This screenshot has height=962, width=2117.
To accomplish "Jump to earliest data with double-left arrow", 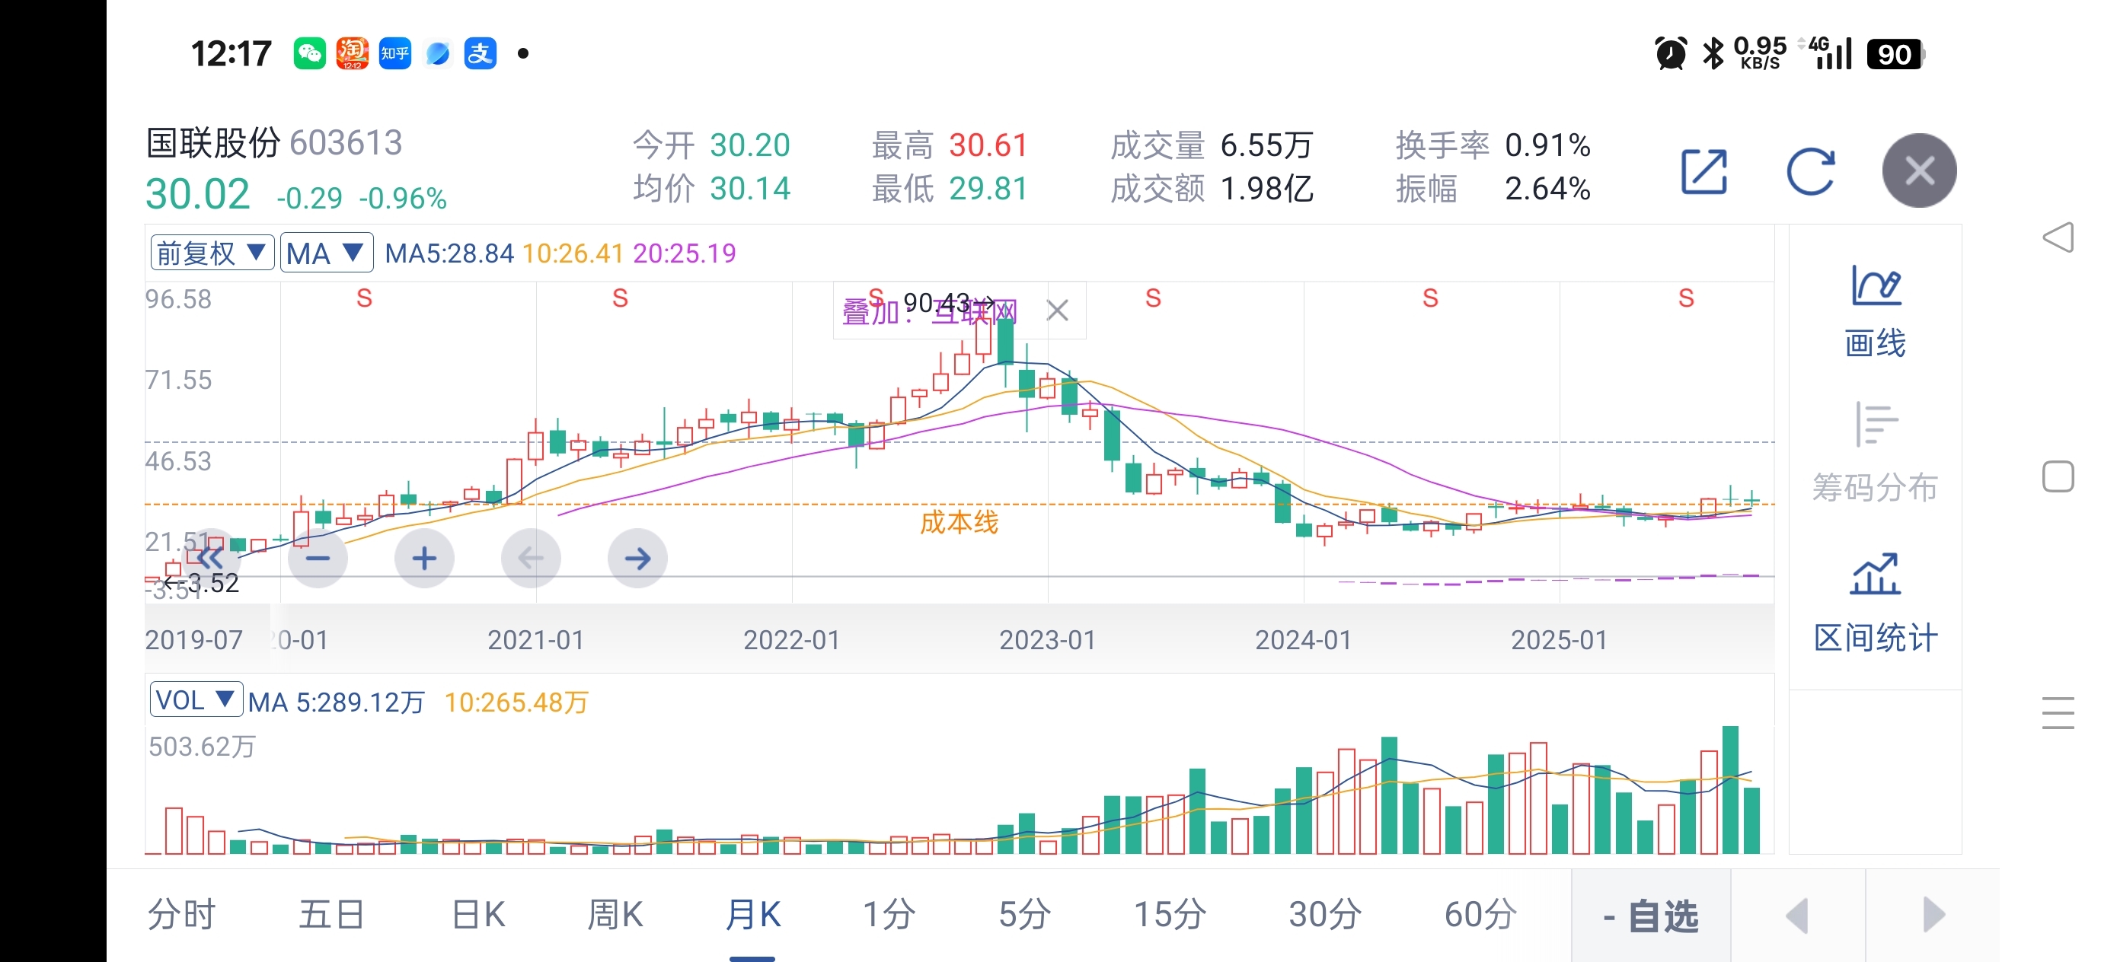I will pyautogui.click(x=211, y=559).
